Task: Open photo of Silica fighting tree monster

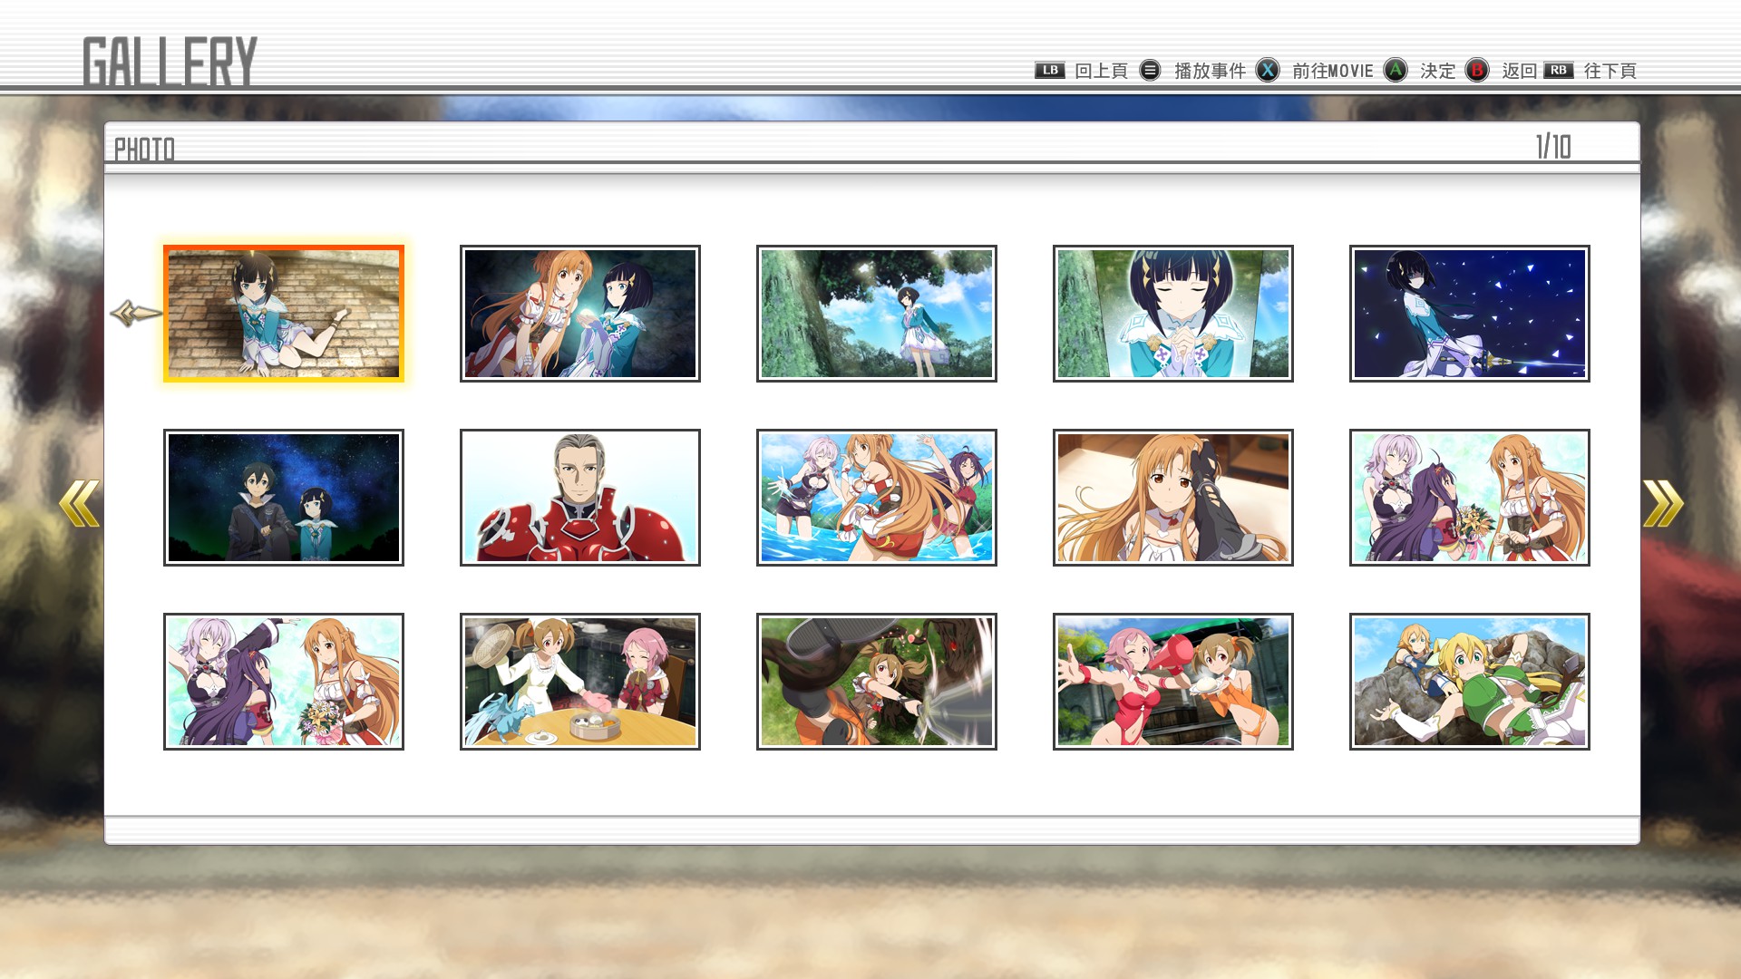Action: click(x=877, y=682)
